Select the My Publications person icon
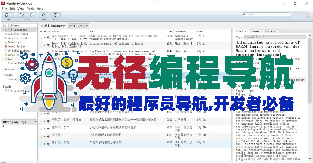 point(6,51)
